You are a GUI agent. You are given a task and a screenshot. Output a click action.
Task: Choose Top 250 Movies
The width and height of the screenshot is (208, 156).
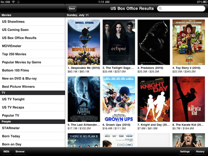point(33,54)
